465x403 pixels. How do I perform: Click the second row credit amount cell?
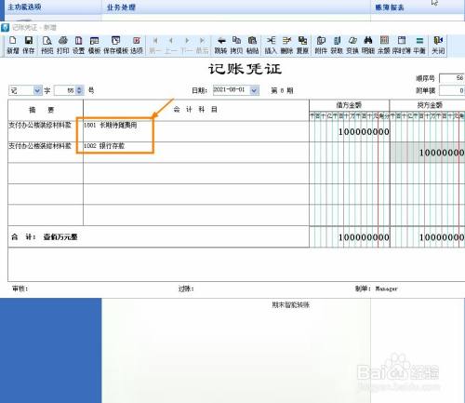[x=428, y=153]
